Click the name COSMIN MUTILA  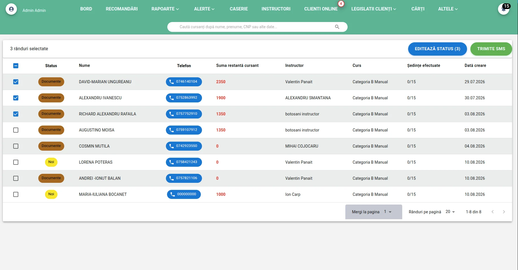pos(94,146)
